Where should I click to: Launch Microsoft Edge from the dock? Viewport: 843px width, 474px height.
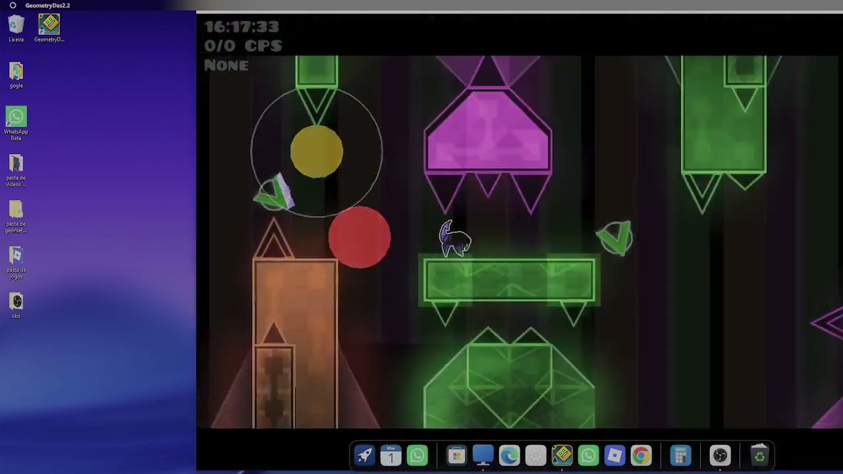[x=509, y=456]
